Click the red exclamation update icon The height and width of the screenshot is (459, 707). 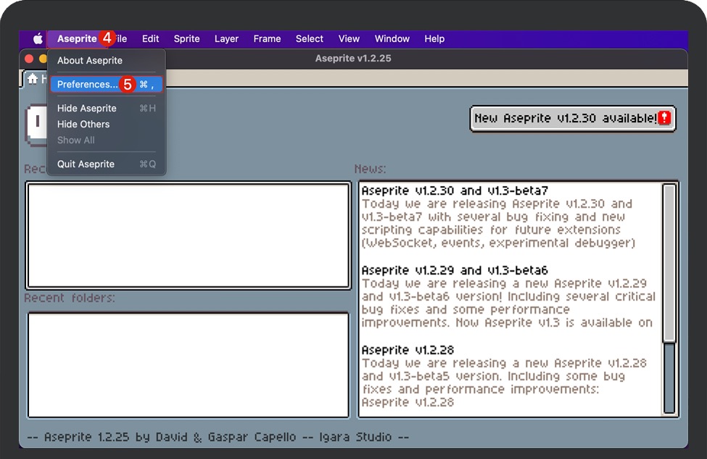click(x=664, y=118)
